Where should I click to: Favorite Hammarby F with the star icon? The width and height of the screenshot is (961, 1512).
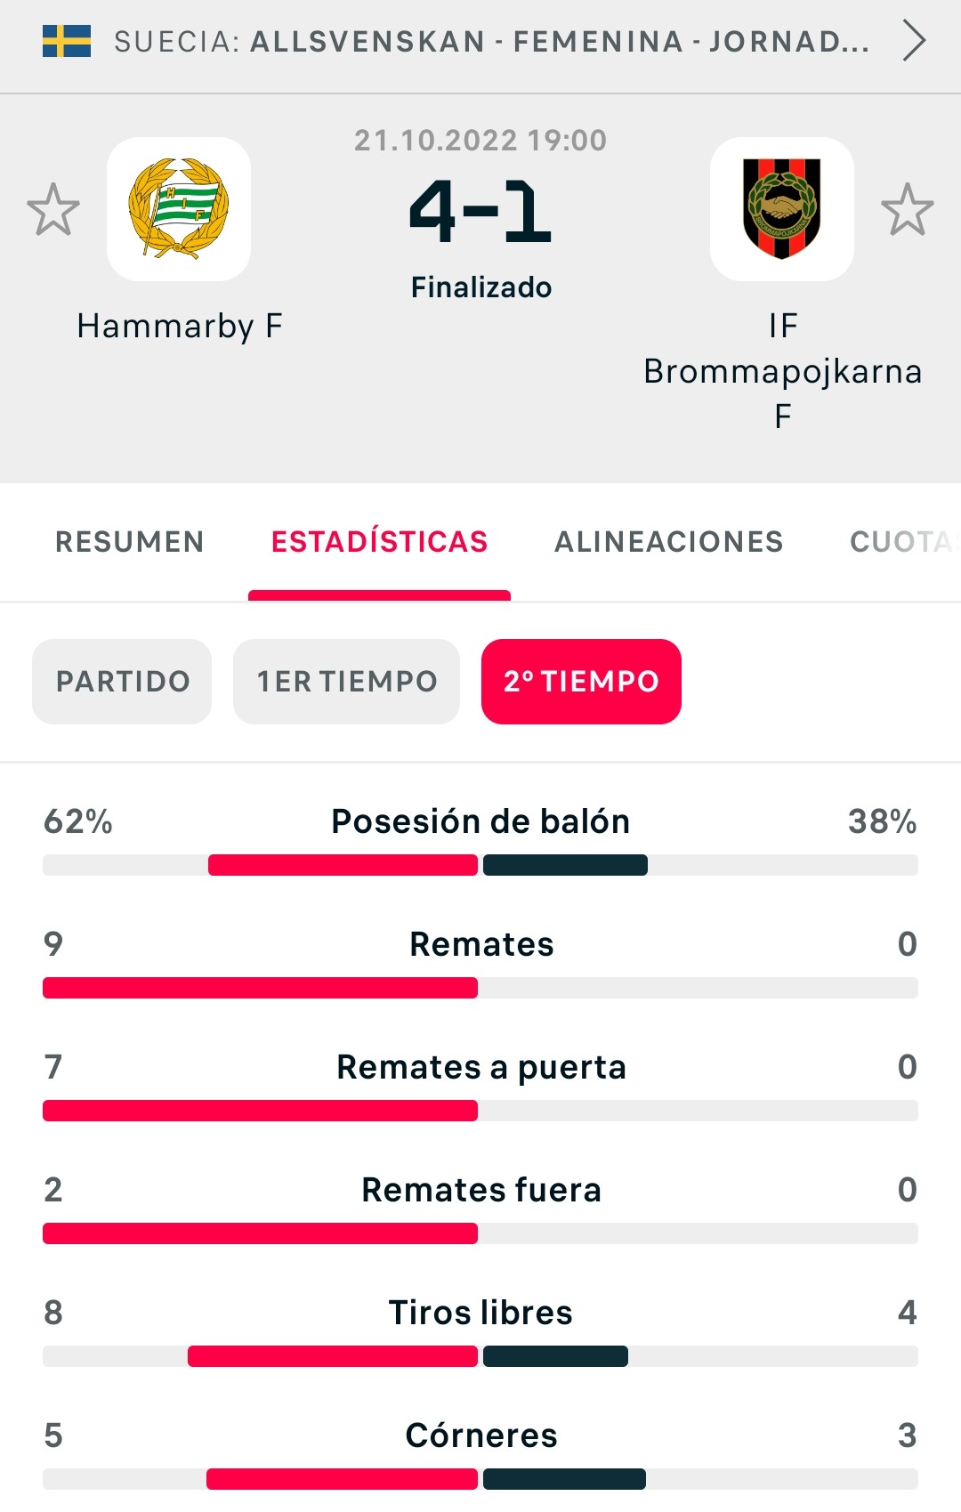[53, 209]
